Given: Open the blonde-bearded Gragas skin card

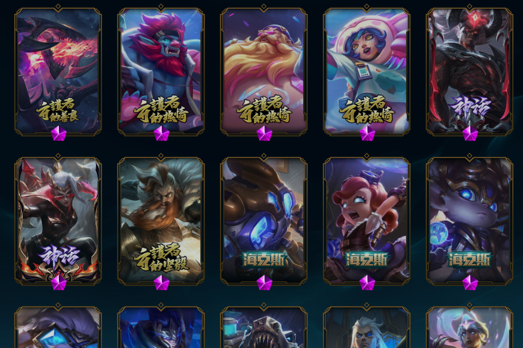Looking at the screenshot, I should [x=263, y=72].
